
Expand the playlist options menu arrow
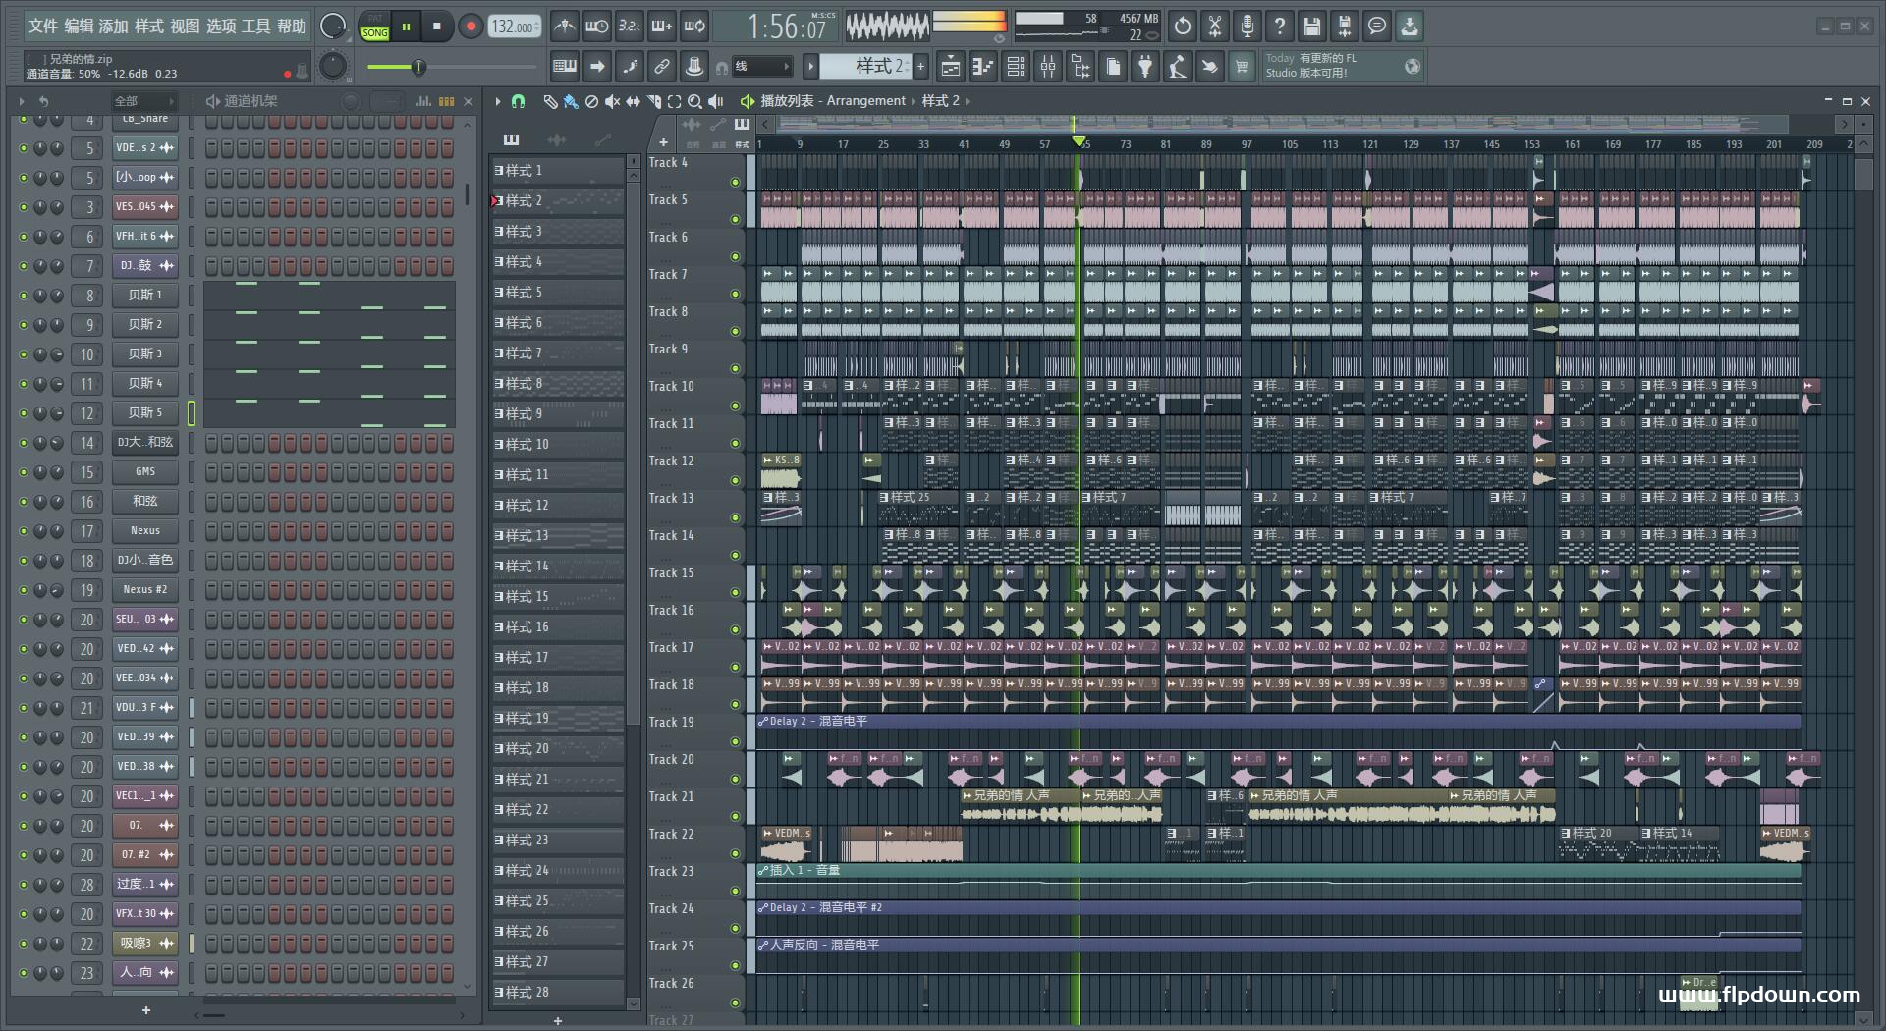coord(498,101)
